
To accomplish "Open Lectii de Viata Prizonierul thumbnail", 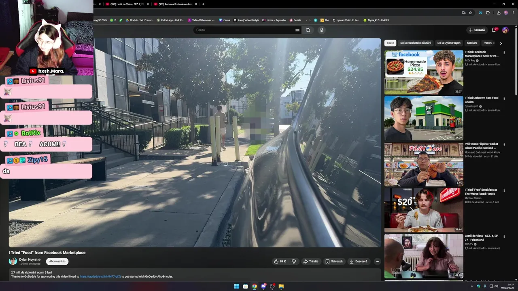I will click(424, 256).
